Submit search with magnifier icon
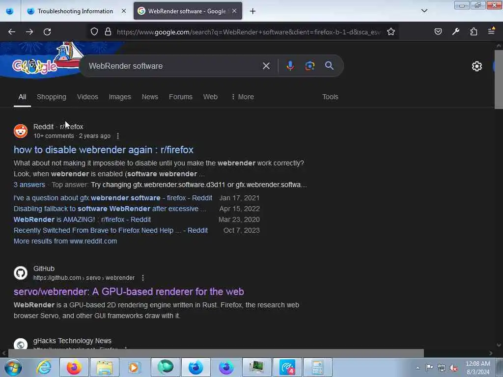This screenshot has height=377, width=503. 329,66
